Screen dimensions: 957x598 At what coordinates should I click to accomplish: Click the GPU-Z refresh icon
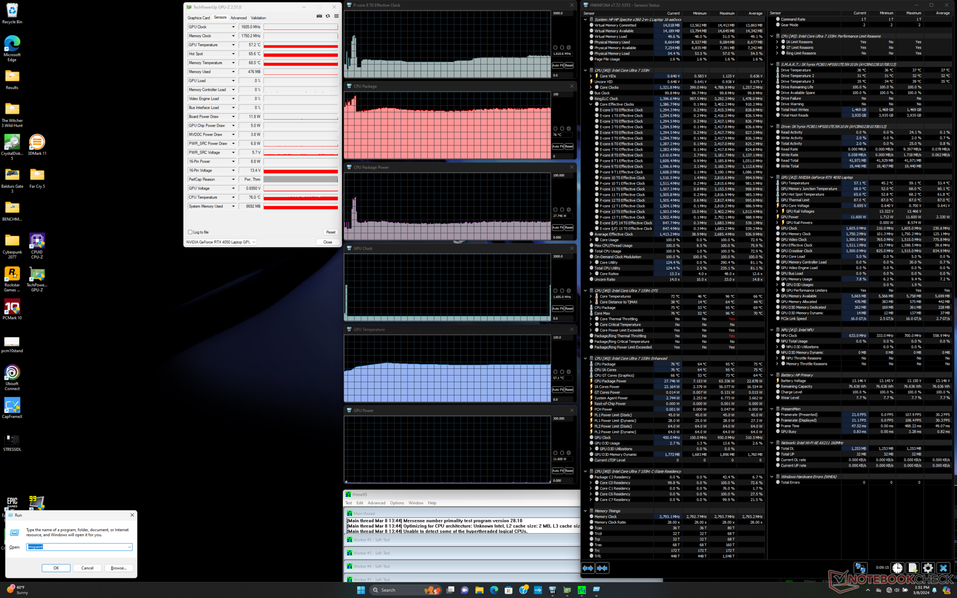[327, 16]
